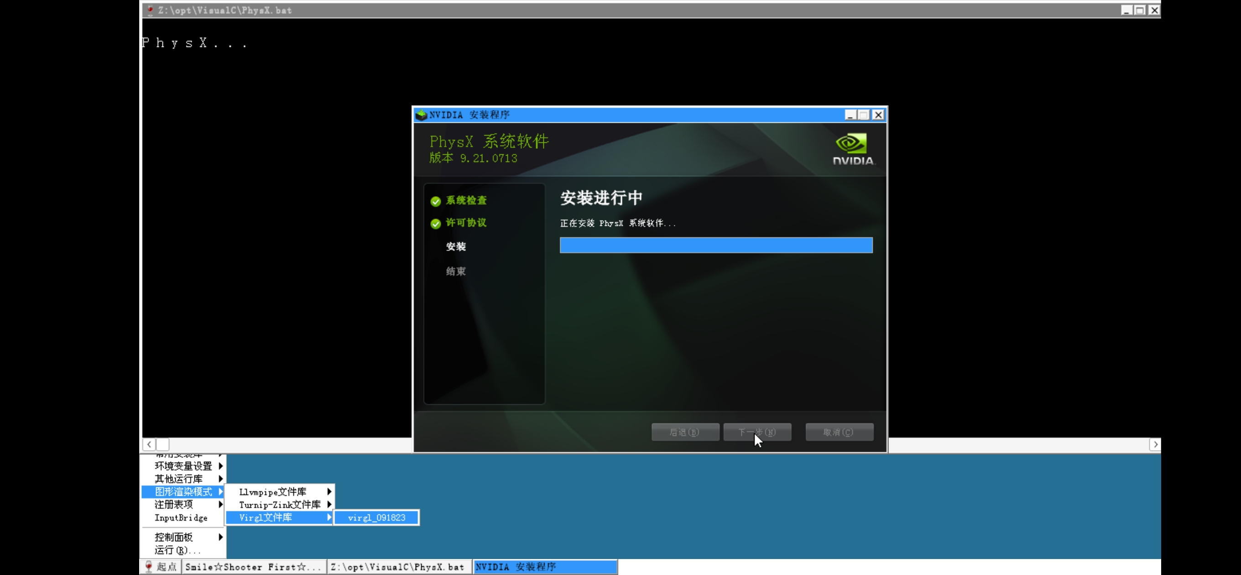Click the PhysX 系统软件 title text
This screenshot has height=575, width=1241.
coord(489,141)
